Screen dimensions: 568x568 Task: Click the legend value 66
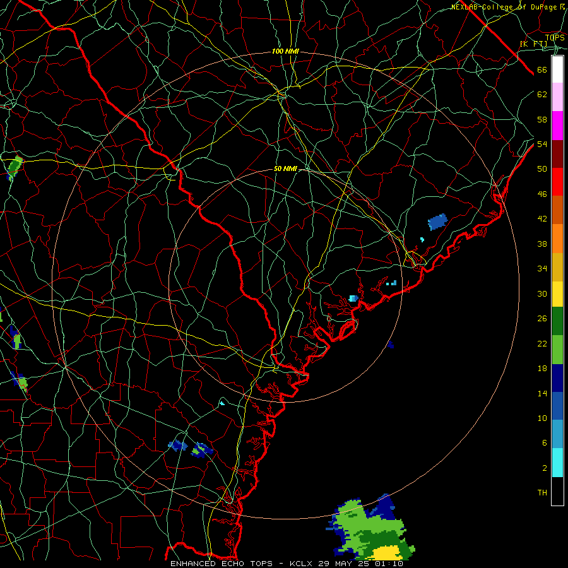pyautogui.click(x=542, y=69)
